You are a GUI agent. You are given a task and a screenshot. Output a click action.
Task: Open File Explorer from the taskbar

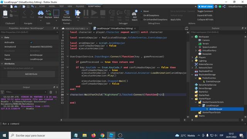pyautogui.click(x=85, y=136)
